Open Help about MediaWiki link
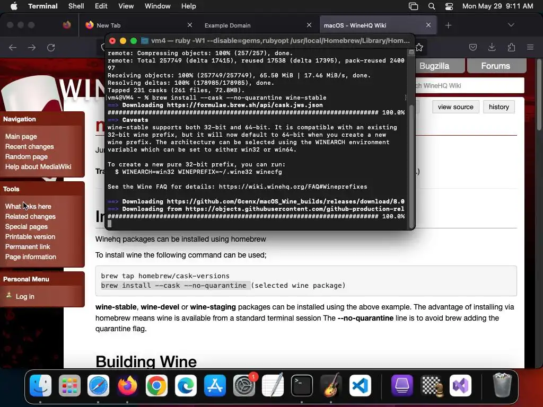 click(38, 166)
